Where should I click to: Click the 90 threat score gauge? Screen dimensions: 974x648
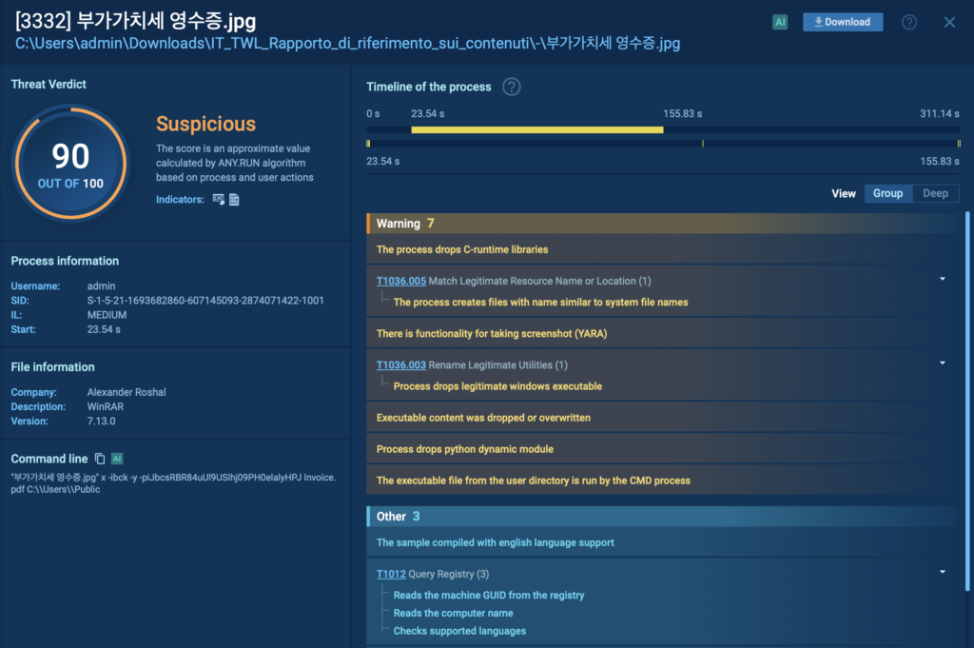click(69, 161)
